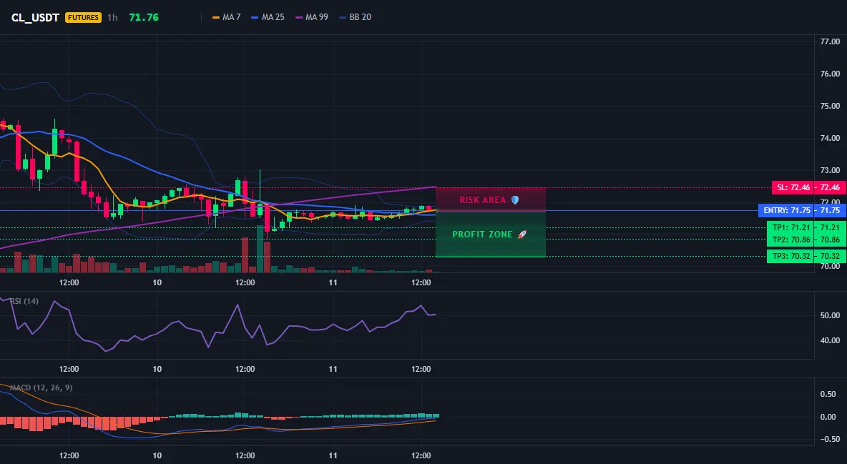Click date label 11 under MACD panel
This screenshot has height=464, width=847.
pos(333,455)
